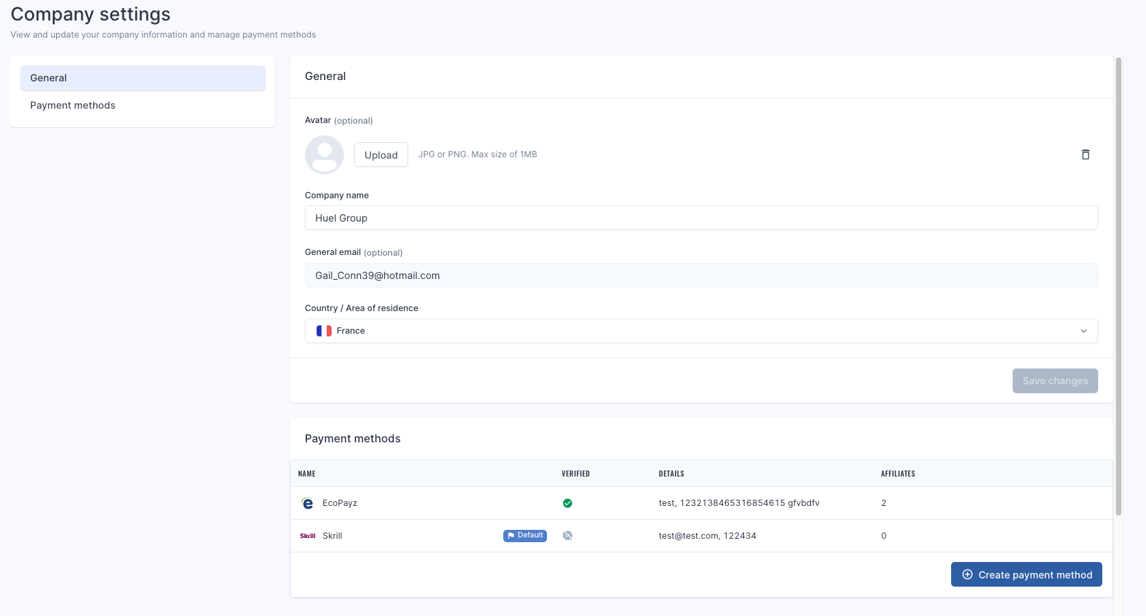Image resolution: width=1146 pixels, height=616 pixels.
Task: Click the Upload avatar button
Action: point(381,155)
